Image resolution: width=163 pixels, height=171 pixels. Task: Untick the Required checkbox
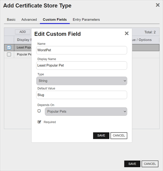click(39, 122)
